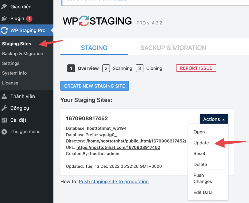
Task: Open the staging site URL link
Action: 118,147
